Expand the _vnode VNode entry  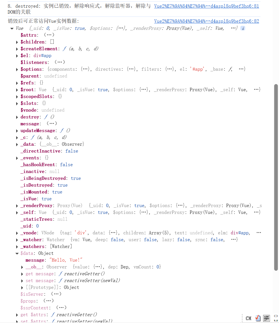[x=17, y=233]
